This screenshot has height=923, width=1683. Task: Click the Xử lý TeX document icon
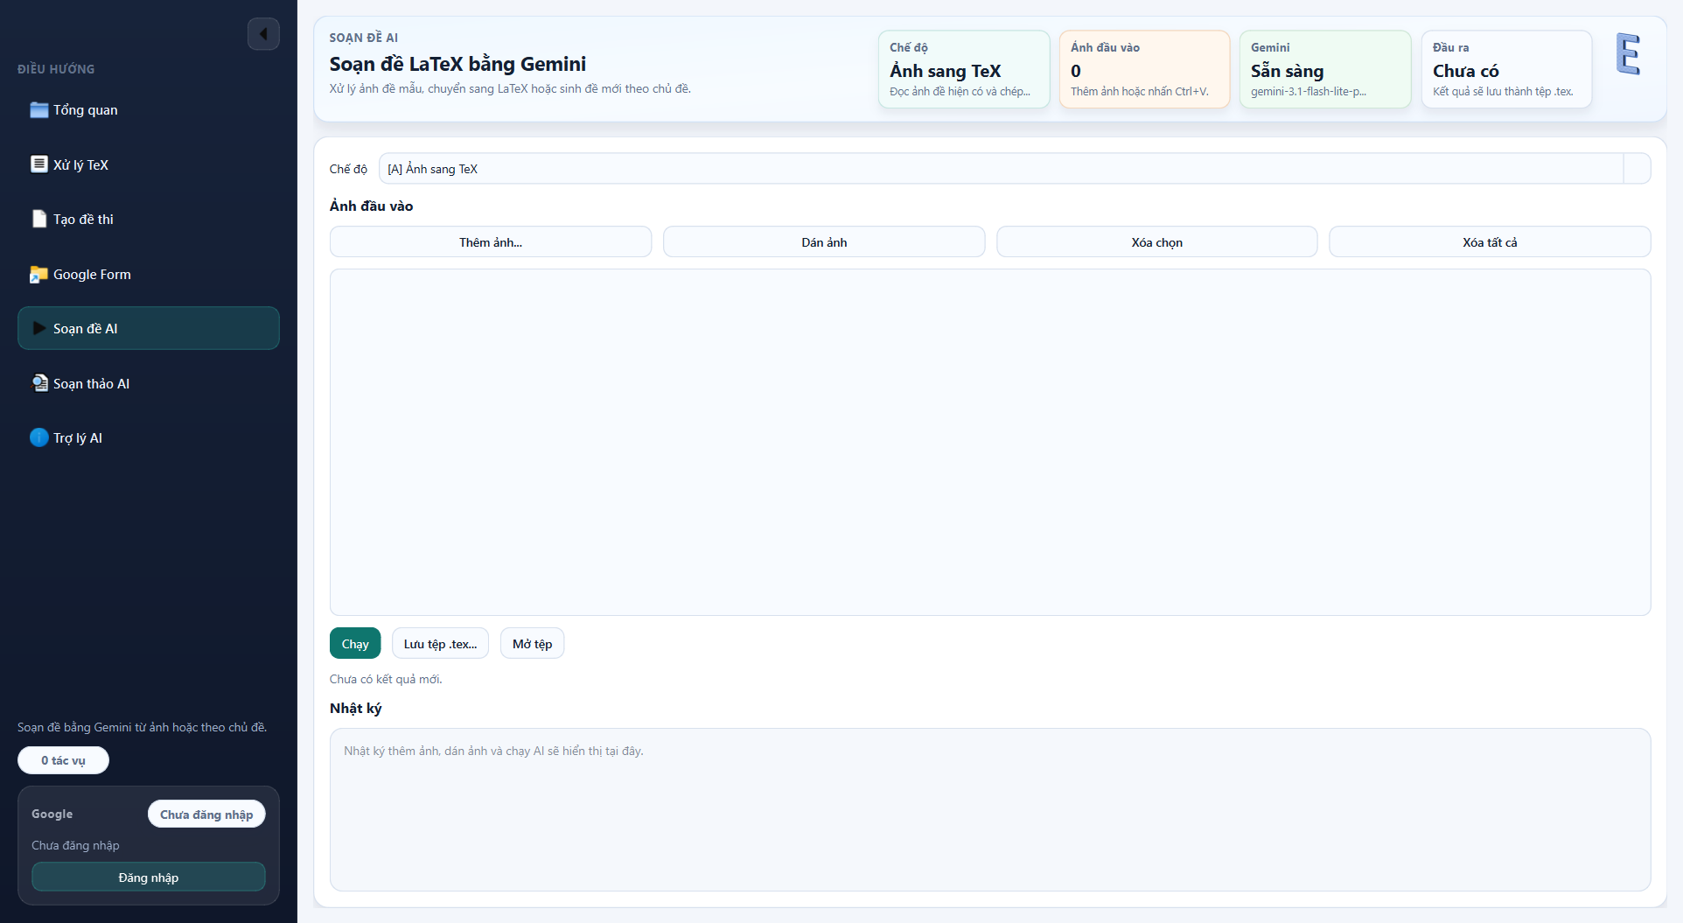point(38,164)
